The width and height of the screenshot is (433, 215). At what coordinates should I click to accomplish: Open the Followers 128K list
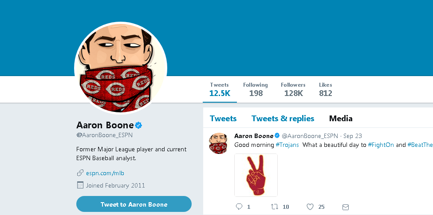click(293, 89)
